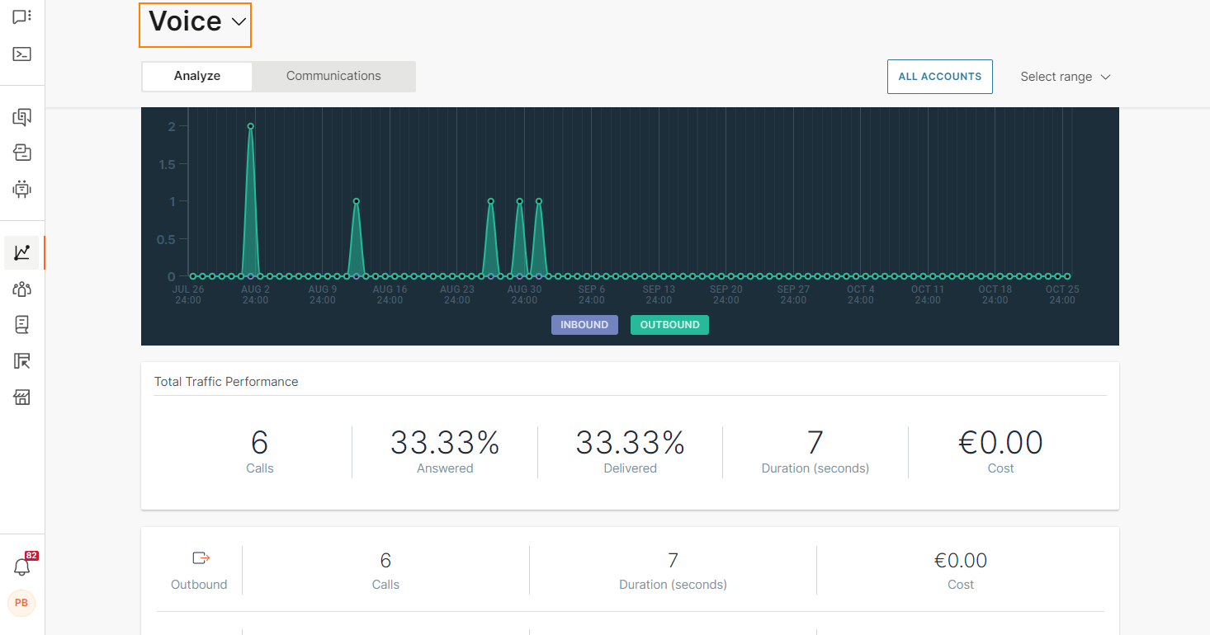
Task: Toggle the OUTBOUND series in chart legend
Action: tap(669, 325)
